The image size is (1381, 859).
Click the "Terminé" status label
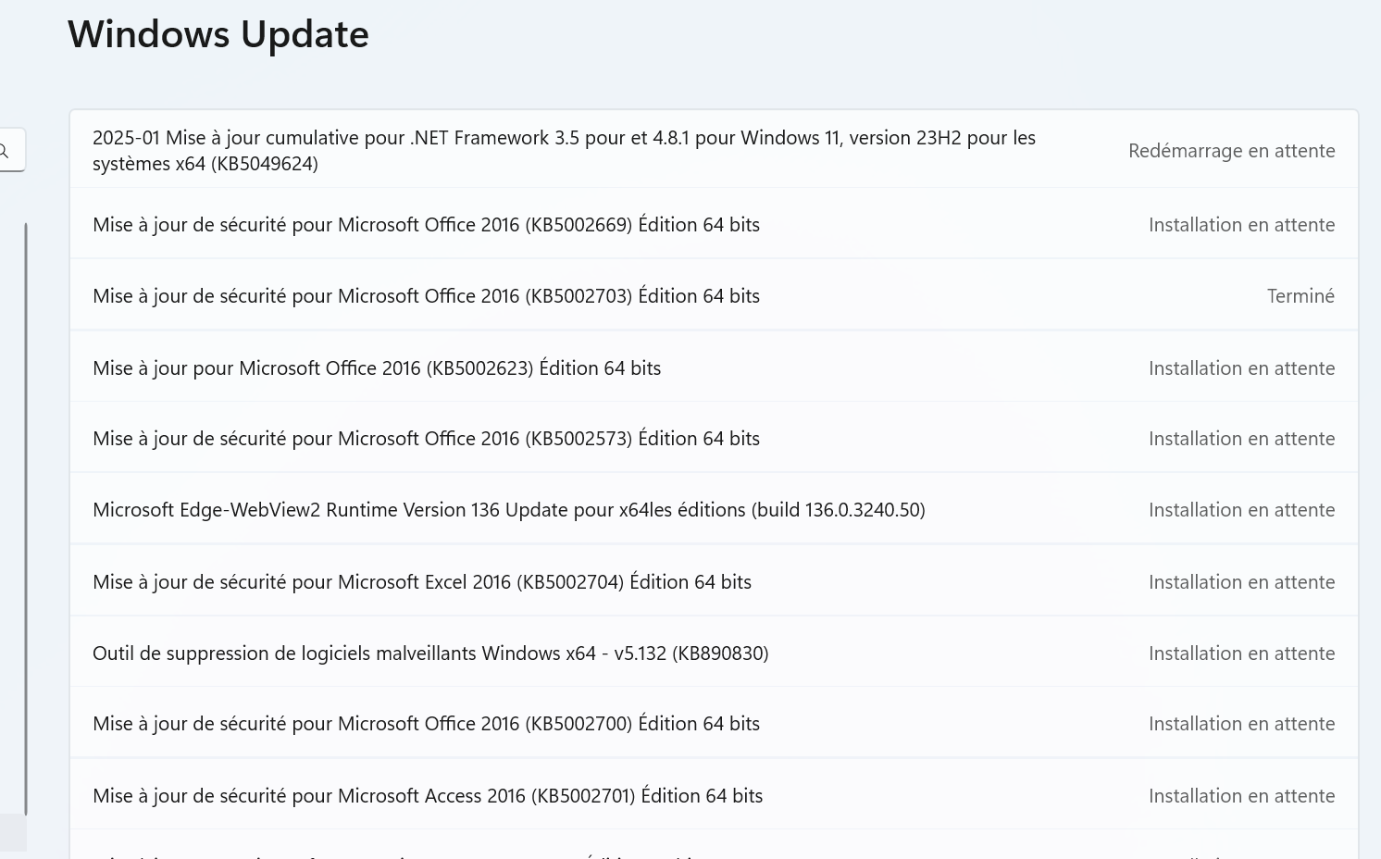[1300, 296]
